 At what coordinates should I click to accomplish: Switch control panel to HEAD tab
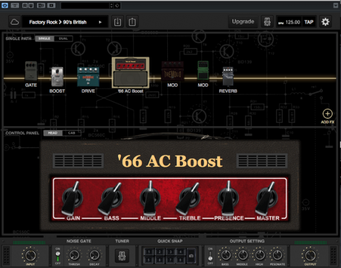pyautogui.click(x=53, y=133)
